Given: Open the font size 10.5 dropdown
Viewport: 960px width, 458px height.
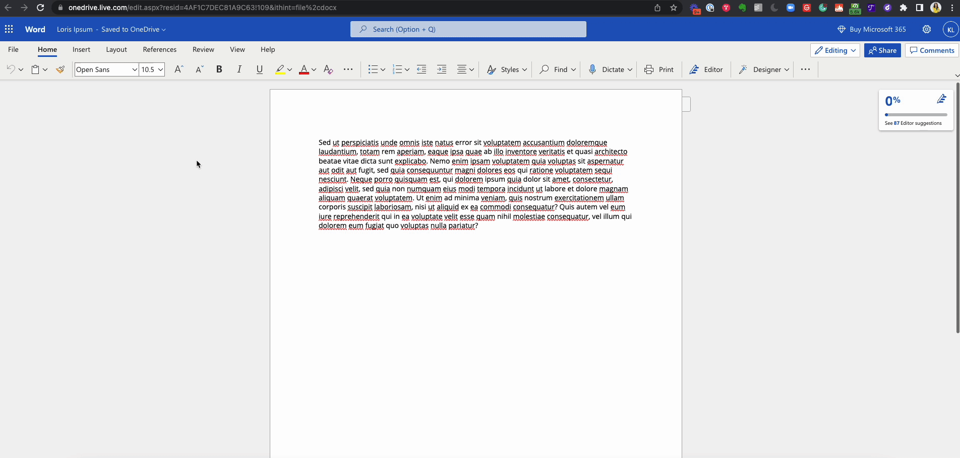Looking at the screenshot, I should pyautogui.click(x=160, y=69).
